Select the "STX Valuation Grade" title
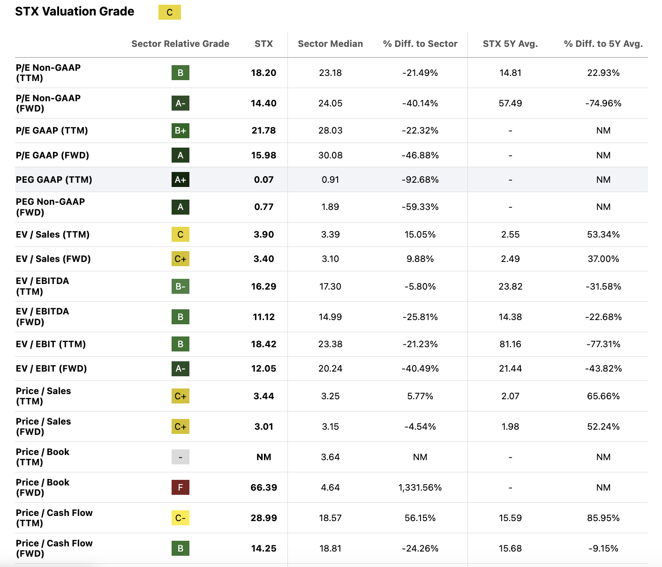 click(75, 11)
